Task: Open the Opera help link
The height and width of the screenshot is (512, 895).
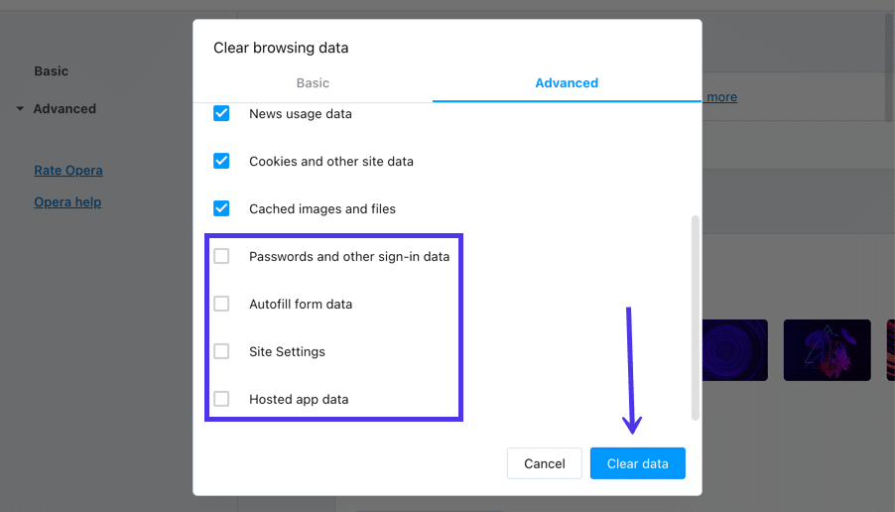Action: [67, 202]
